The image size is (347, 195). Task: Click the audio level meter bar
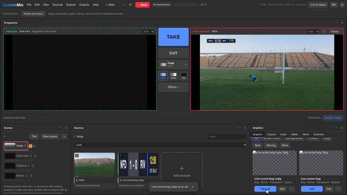(186, 5)
